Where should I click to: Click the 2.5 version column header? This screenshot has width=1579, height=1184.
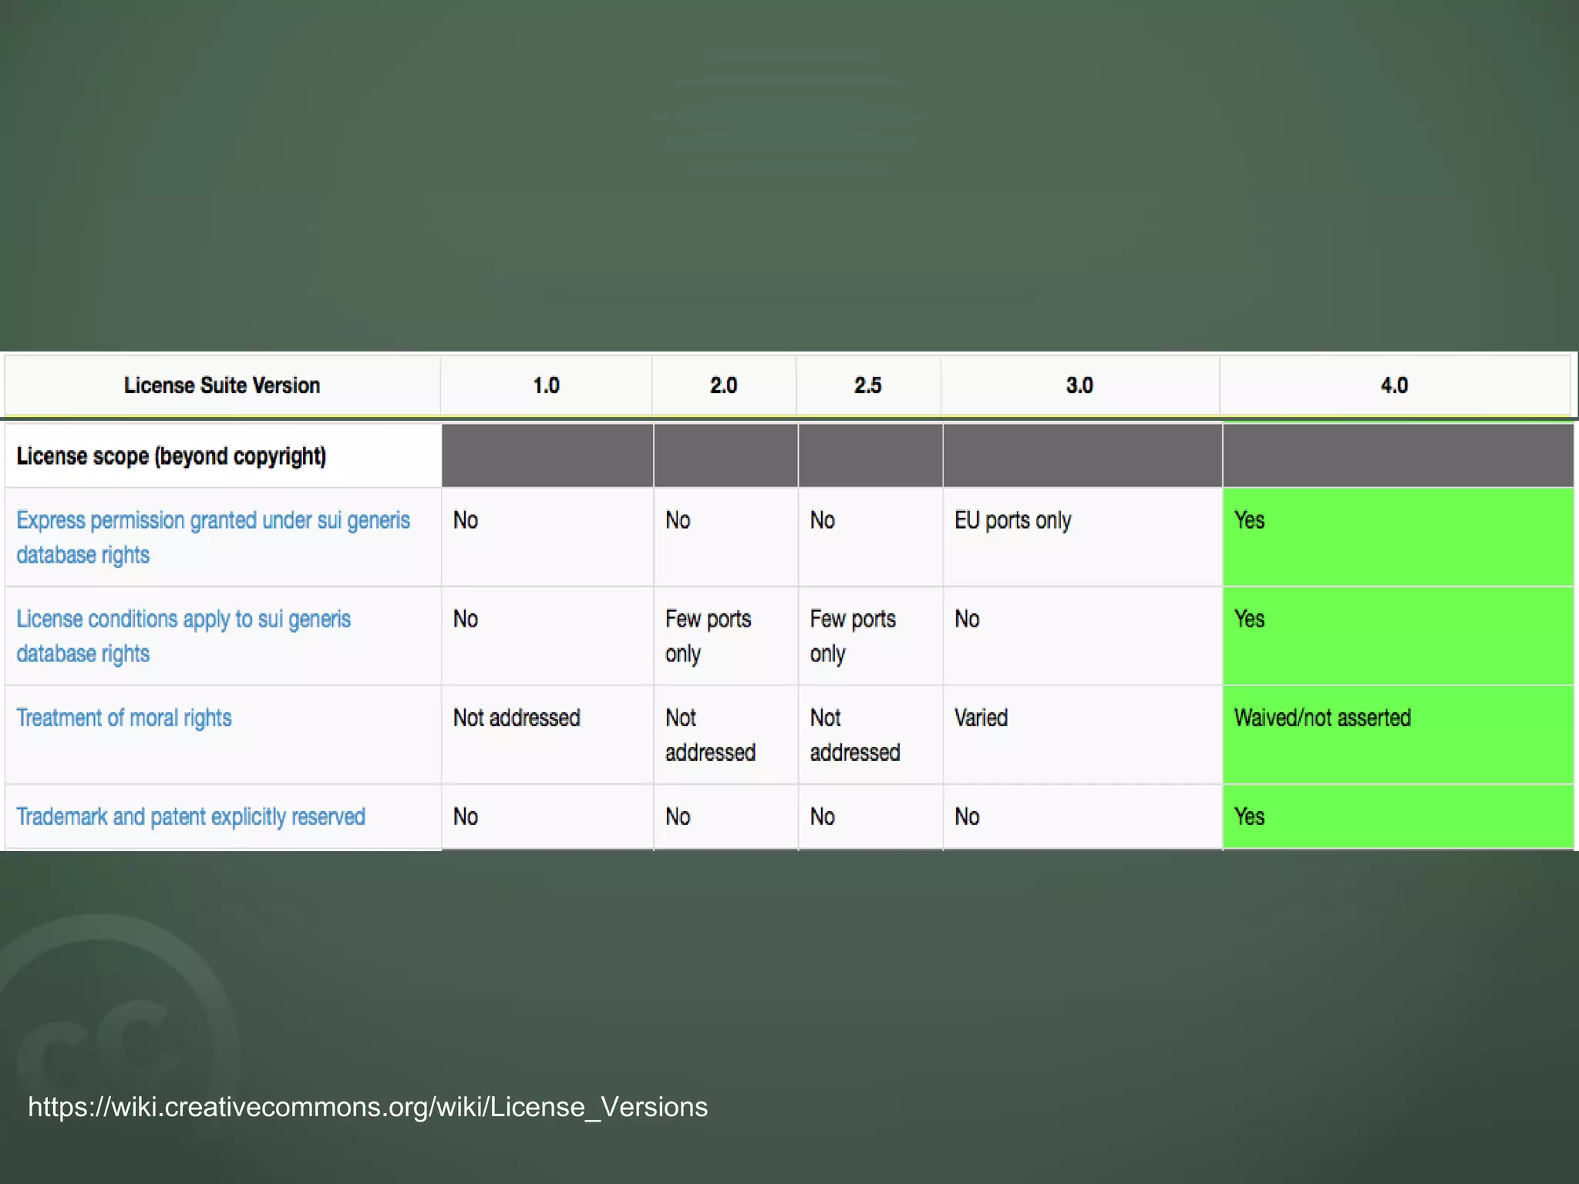867,385
